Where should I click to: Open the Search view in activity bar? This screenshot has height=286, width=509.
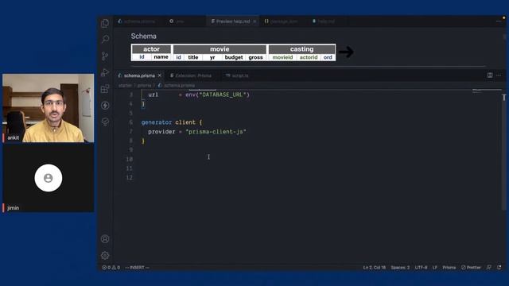pyautogui.click(x=105, y=40)
